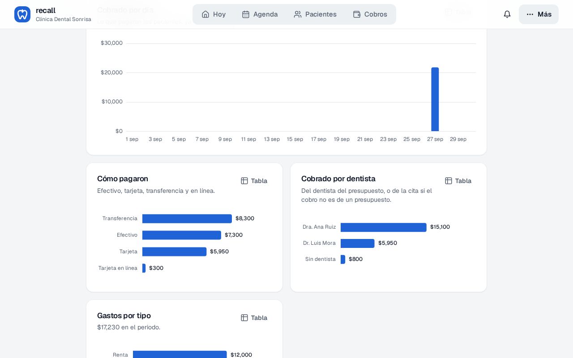Click the "$5,950" value next to Tarjeta
The height and width of the screenshot is (358, 573).
pyautogui.click(x=219, y=251)
